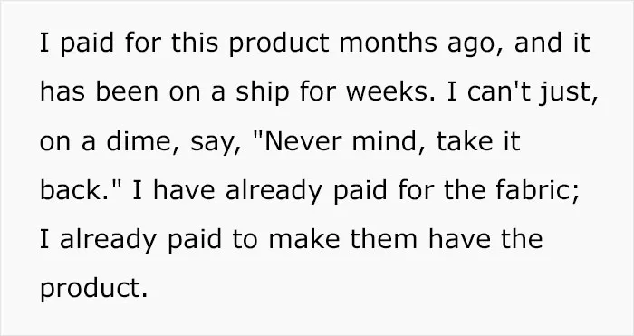
Task: Click the word "dime" in the text
Action: click(x=139, y=141)
